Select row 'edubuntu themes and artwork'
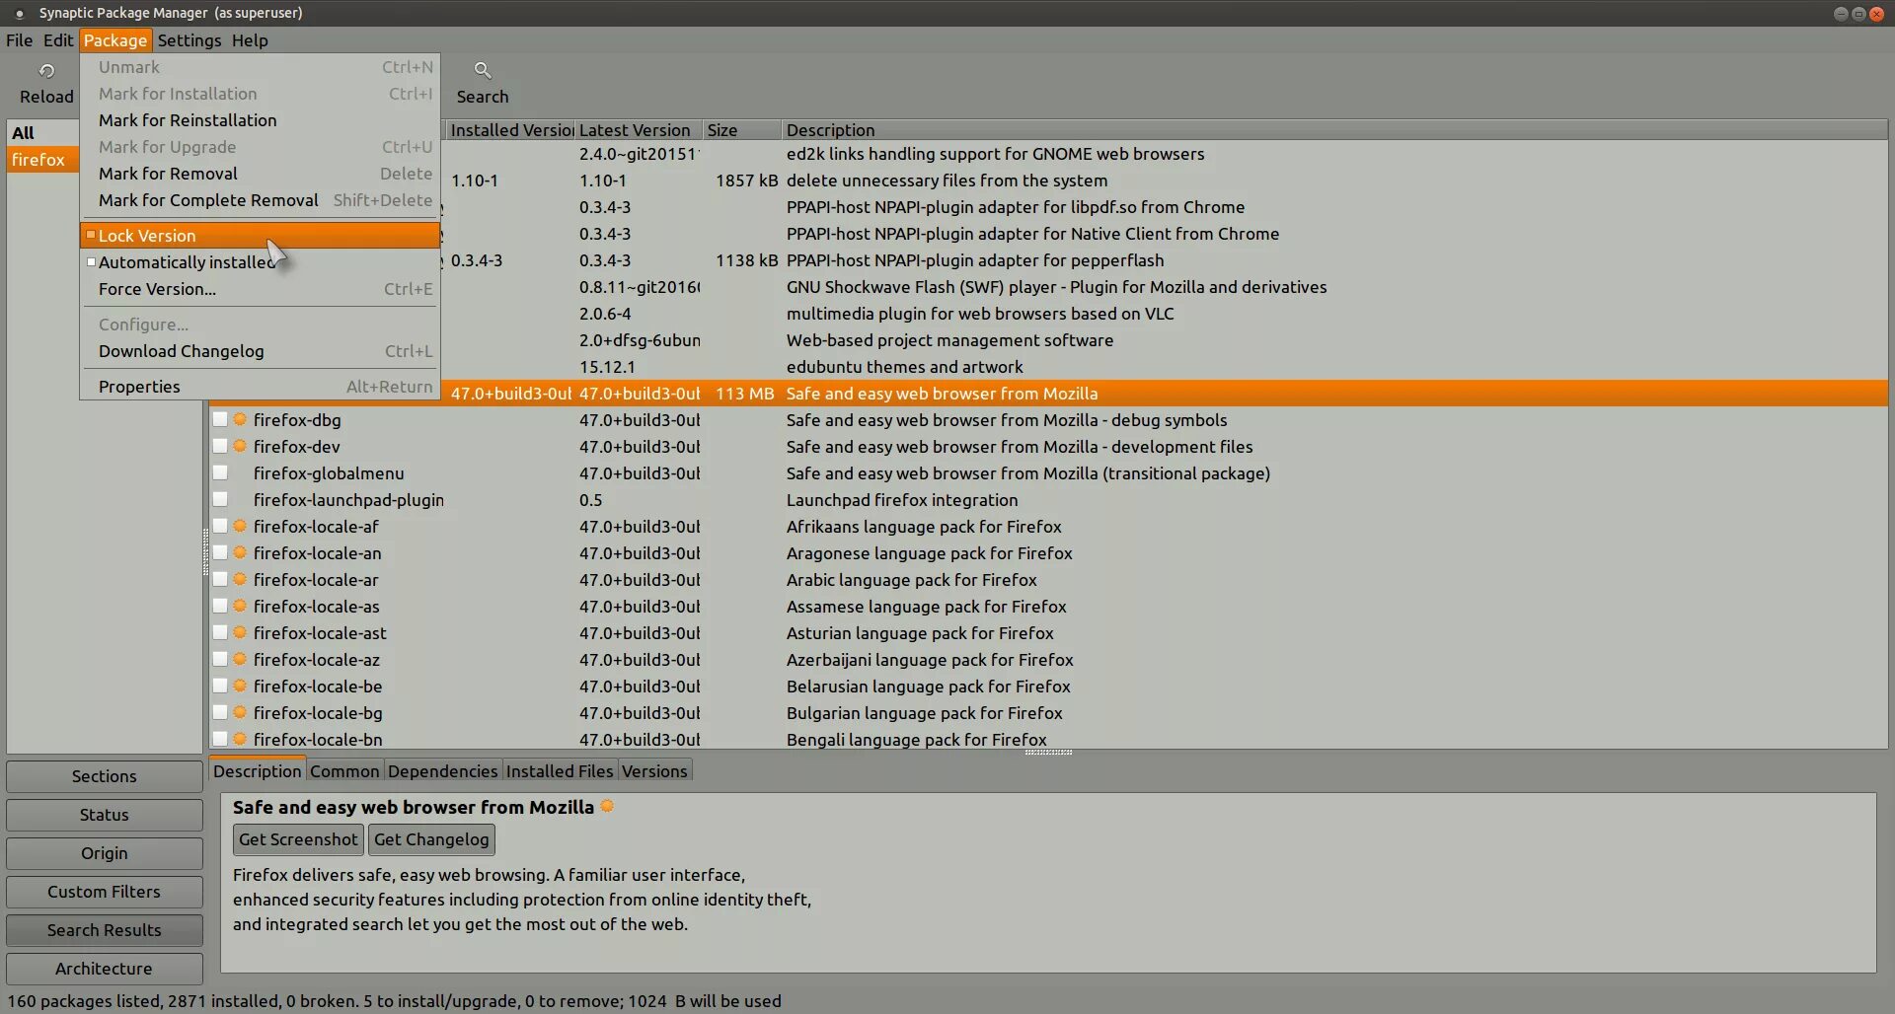Viewport: 1895px width, 1014px height. tap(1164, 367)
